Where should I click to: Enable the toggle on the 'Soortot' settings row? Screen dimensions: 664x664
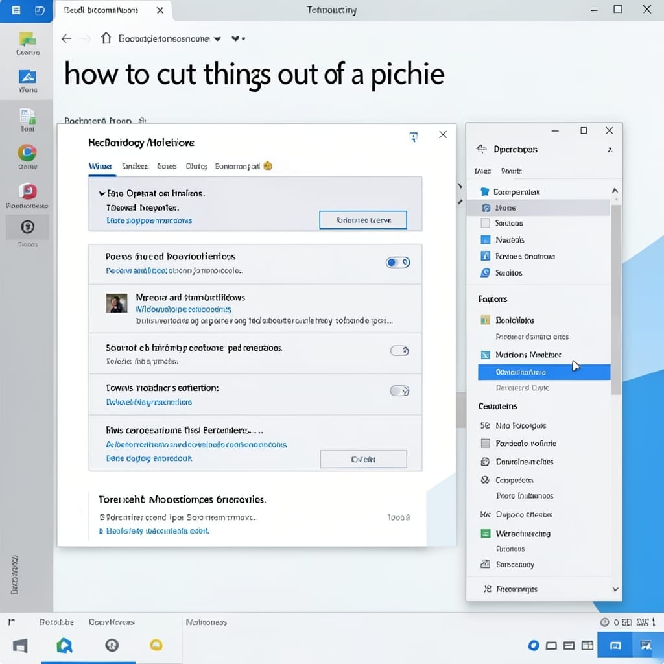(x=399, y=351)
